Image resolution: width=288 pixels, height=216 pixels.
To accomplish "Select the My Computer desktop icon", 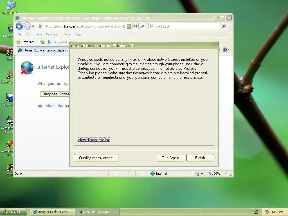I will (10, 8).
